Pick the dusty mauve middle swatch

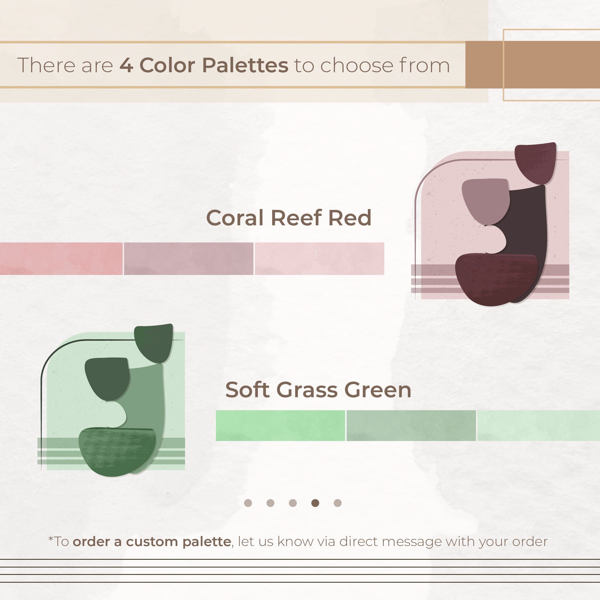tap(188, 259)
